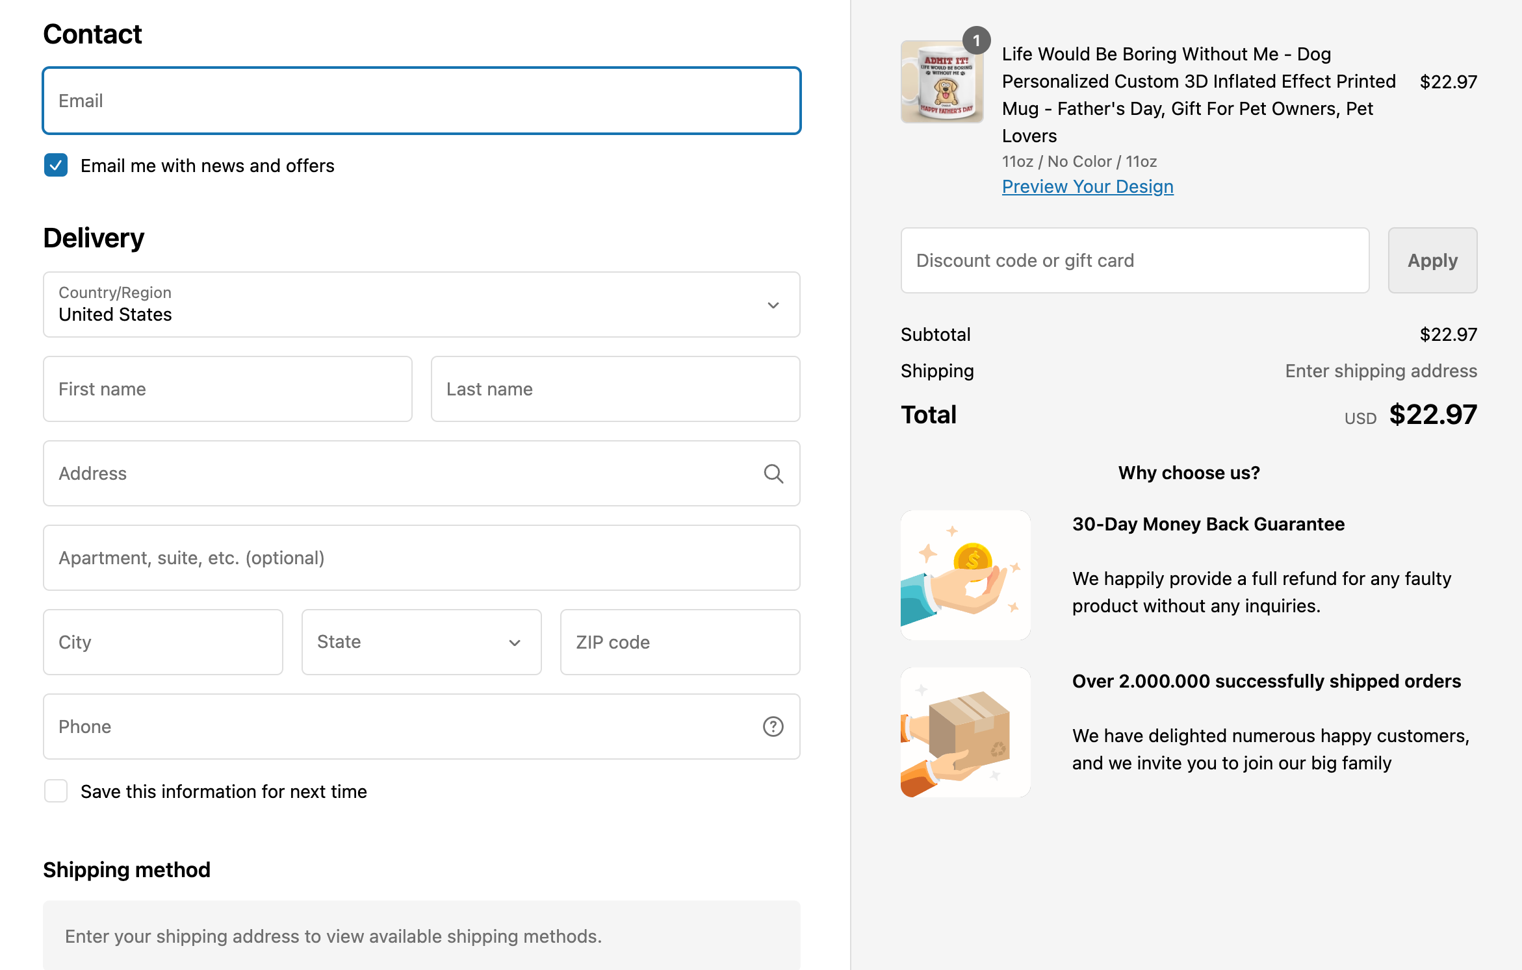
Task: Focus the Email input field
Action: point(421,101)
